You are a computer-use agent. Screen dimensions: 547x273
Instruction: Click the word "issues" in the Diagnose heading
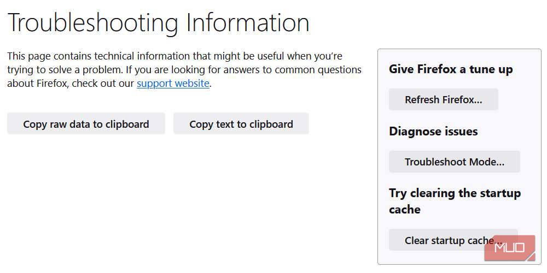(x=461, y=132)
